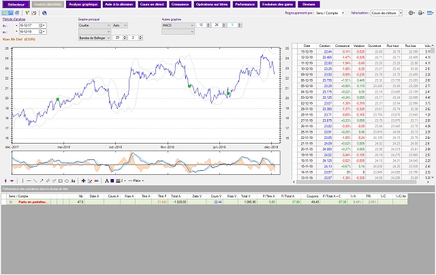Viewport: 436px width, 275px height.
Task: Select the ellipse drawing tool
Action: point(68,180)
